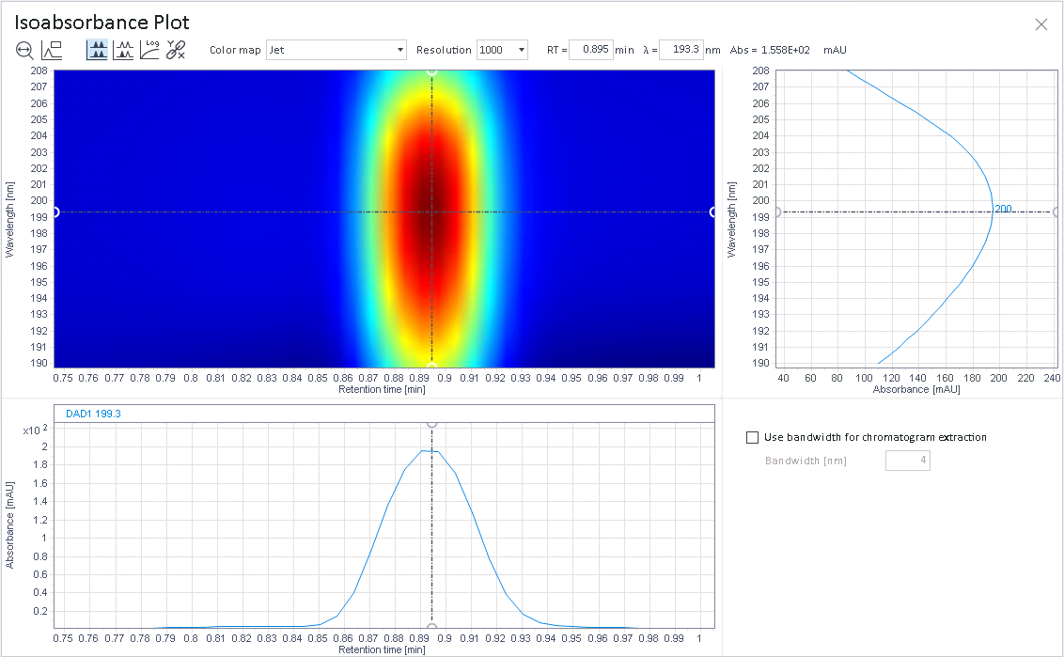
Task: Click the RT input field showing 0.895
Action: click(590, 50)
